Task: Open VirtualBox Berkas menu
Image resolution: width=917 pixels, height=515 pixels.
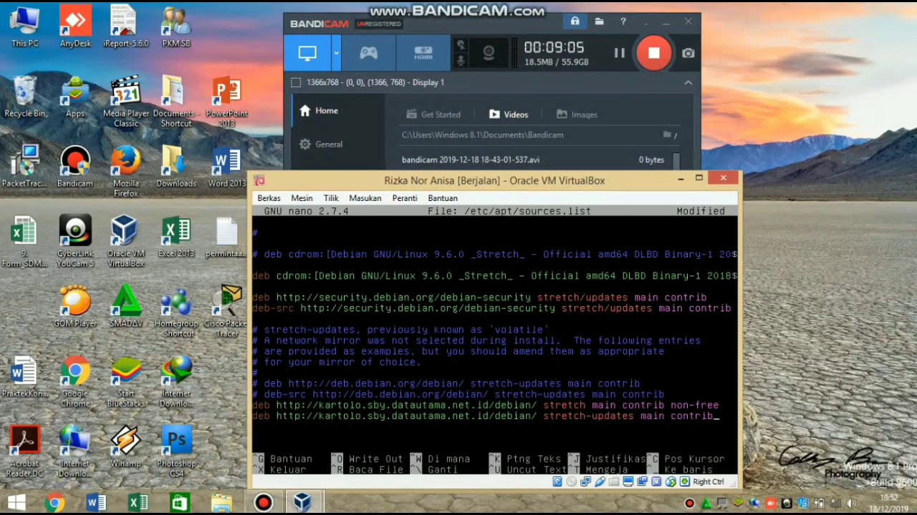Action: [269, 198]
